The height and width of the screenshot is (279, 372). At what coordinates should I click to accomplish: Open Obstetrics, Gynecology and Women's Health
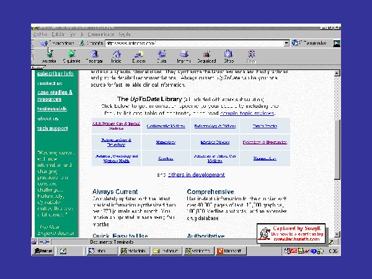(117, 159)
